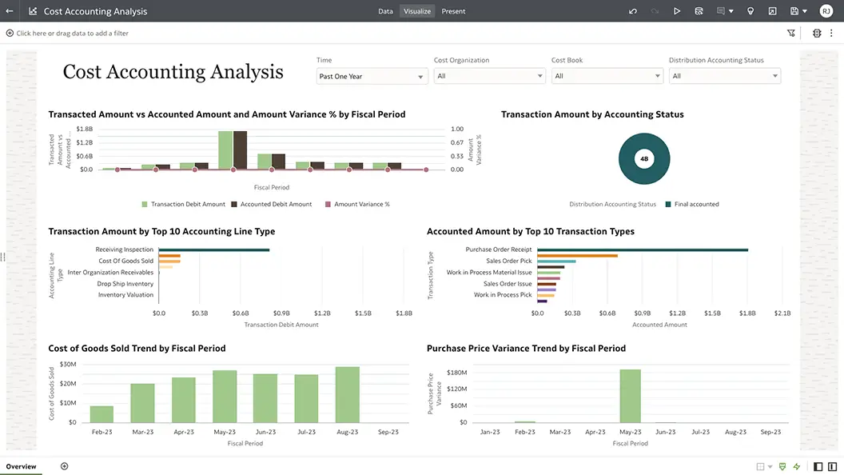The width and height of the screenshot is (844, 475).
Task: Open the Auto Insights lightbulb icon
Action: pyautogui.click(x=751, y=11)
